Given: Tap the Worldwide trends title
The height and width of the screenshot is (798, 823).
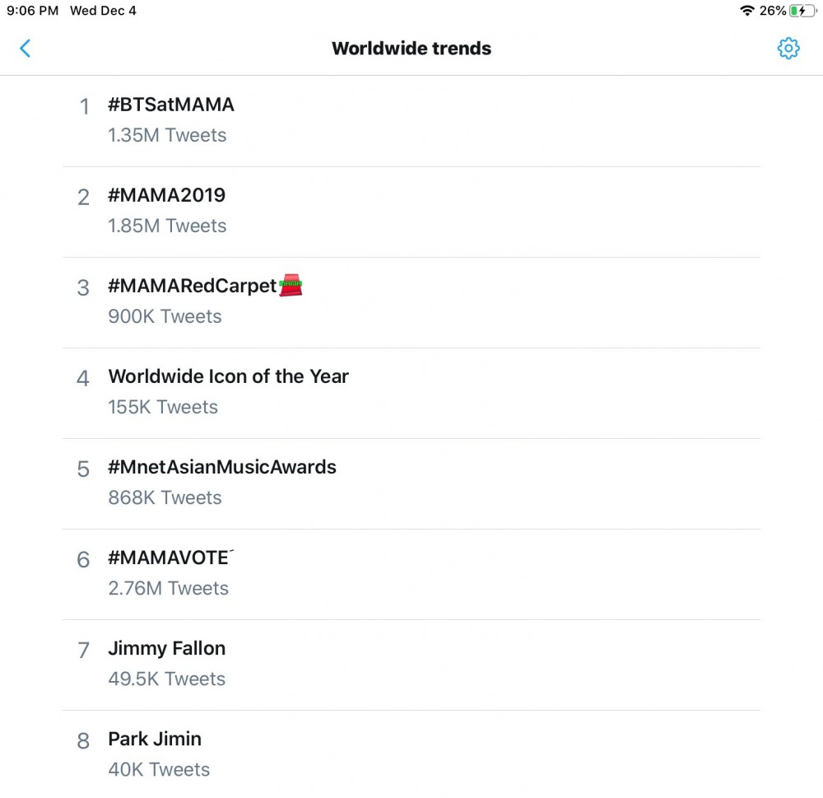Looking at the screenshot, I should [411, 49].
